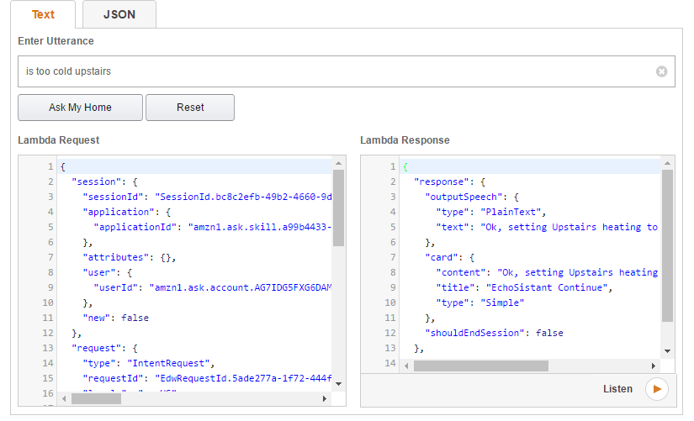The width and height of the screenshot is (694, 421).
Task: Click the "response": { line
Action: [450, 182]
